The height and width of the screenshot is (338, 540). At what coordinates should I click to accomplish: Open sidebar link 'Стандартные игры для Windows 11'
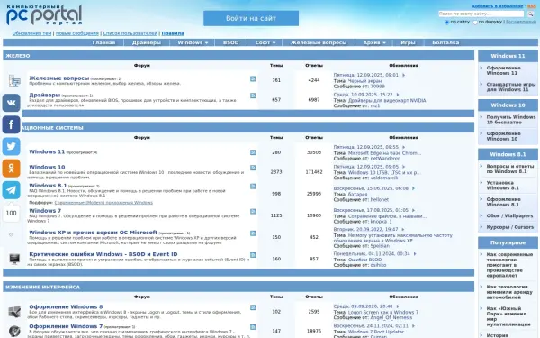[510, 87]
